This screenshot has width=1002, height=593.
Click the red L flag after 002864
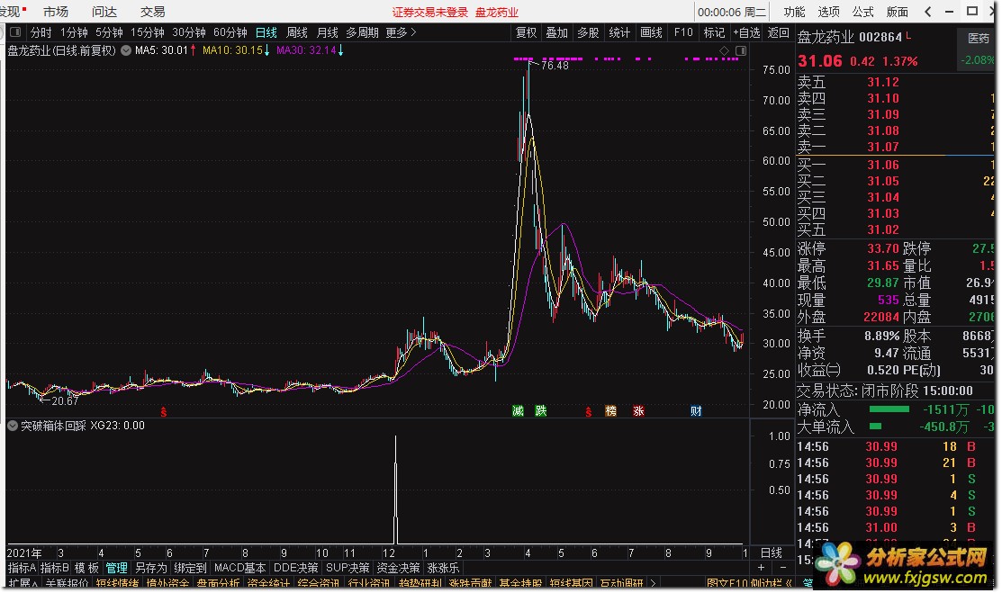tap(908, 36)
